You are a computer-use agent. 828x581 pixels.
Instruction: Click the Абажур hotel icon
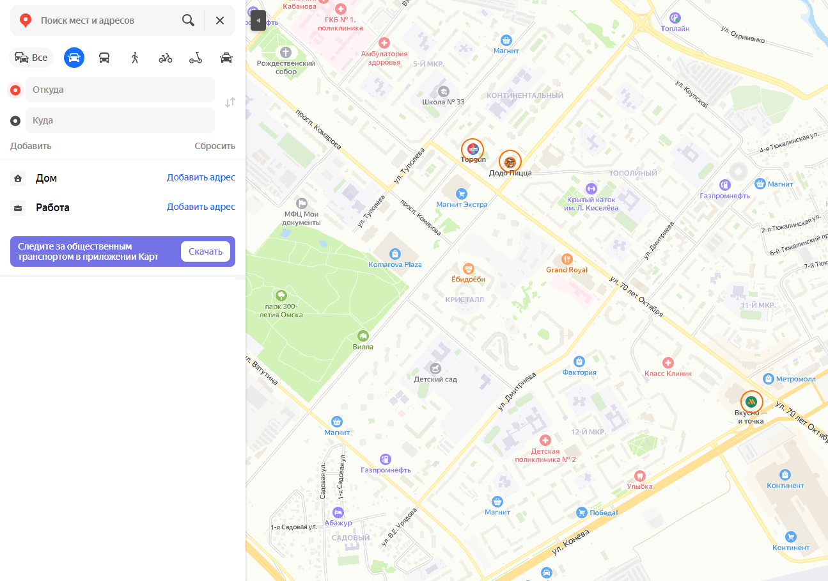tap(338, 512)
